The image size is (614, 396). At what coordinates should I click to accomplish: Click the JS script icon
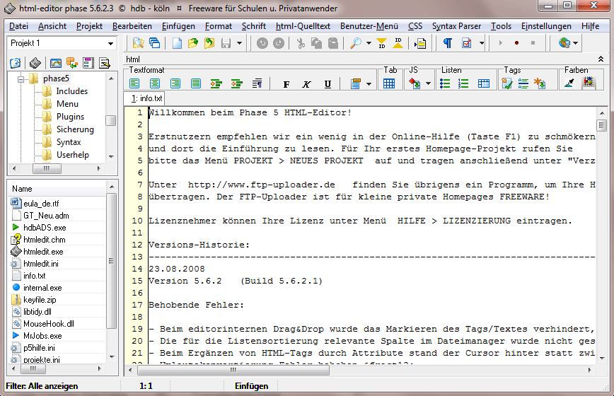pos(415,83)
